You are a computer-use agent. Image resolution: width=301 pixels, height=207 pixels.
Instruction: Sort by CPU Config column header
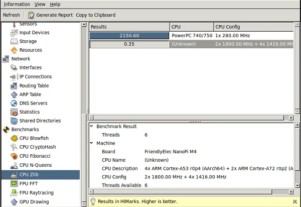pos(253,27)
